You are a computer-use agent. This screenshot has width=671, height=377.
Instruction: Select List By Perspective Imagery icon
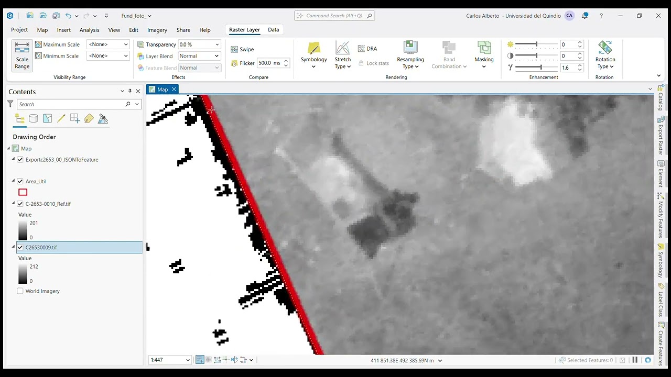point(103,119)
